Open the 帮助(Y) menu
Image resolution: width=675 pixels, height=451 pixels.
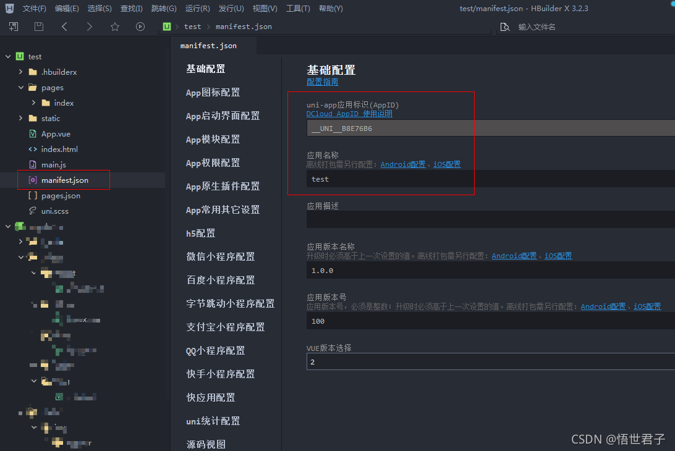331,8
